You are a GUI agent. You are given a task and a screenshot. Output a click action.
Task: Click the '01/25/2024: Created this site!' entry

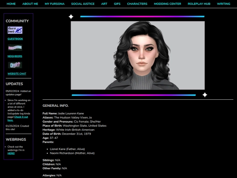[x=17, y=127]
